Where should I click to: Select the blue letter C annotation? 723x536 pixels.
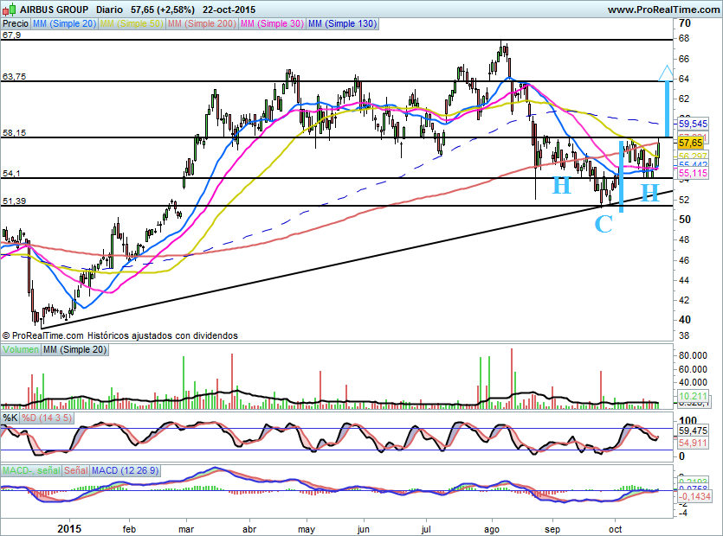[604, 225]
